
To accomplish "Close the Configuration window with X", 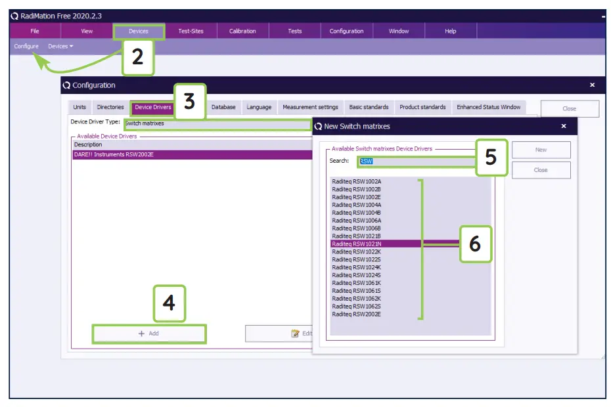I will pyautogui.click(x=592, y=85).
